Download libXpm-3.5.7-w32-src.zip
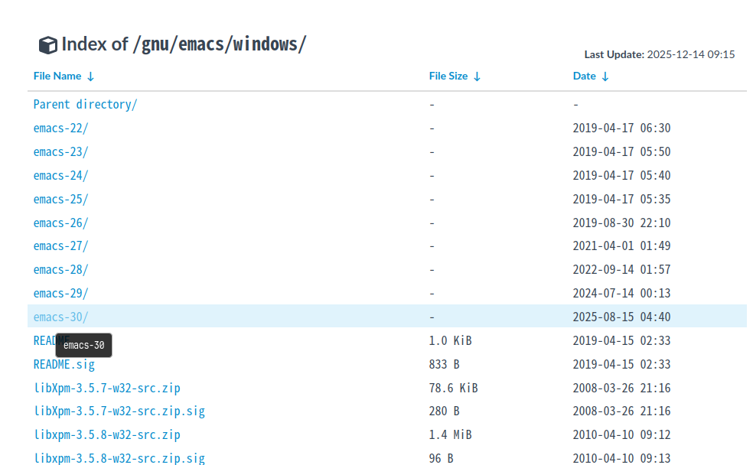The width and height of the screenshot is (753, 465). coord(106,388)
